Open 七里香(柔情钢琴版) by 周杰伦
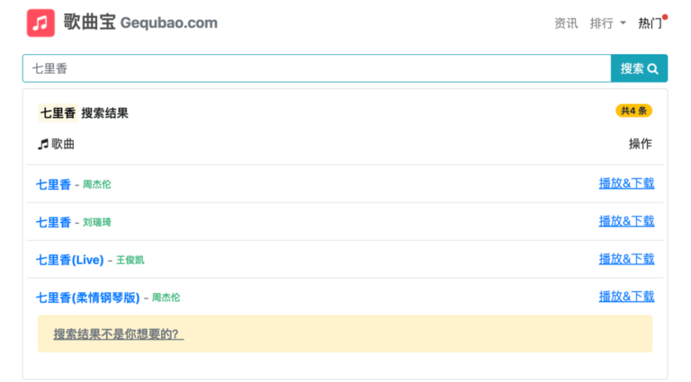Screen dimensions: 691x382 [x=87, y=298]
